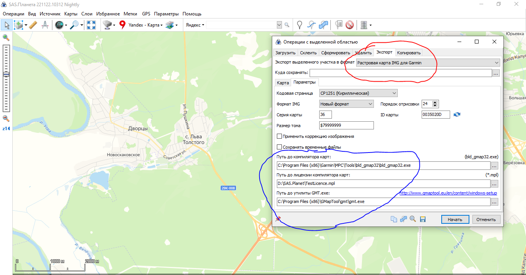Screen dimensions: 526x275
Task: Open the gmaptool.eu windows-setup link
Action: tap(448, 193)
